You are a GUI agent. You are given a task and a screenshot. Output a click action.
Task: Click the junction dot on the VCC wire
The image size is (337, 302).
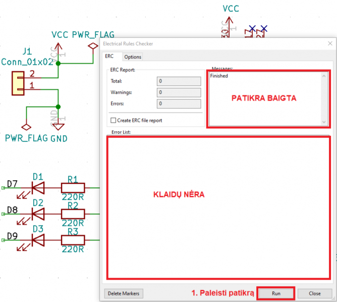pos(58,63)
